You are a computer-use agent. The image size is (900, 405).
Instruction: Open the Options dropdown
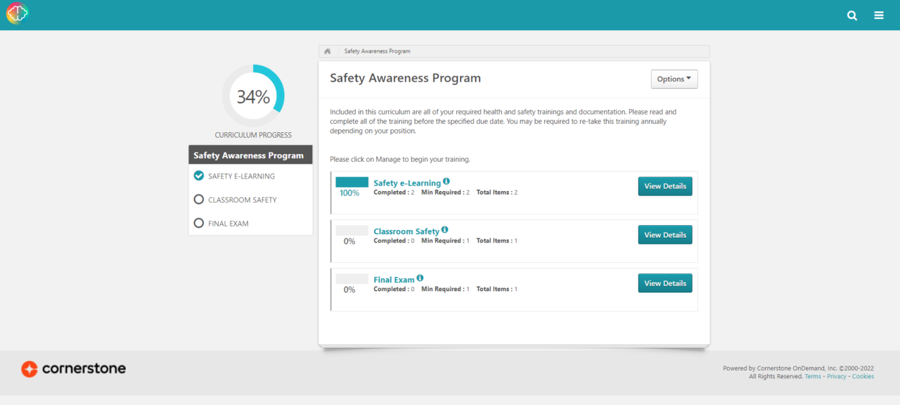click(674, 79)
